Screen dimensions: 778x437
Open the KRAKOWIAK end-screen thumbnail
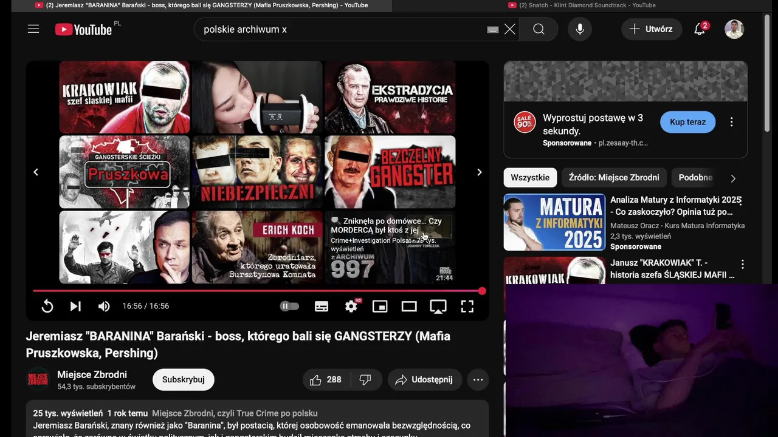(x=125, y=97)
